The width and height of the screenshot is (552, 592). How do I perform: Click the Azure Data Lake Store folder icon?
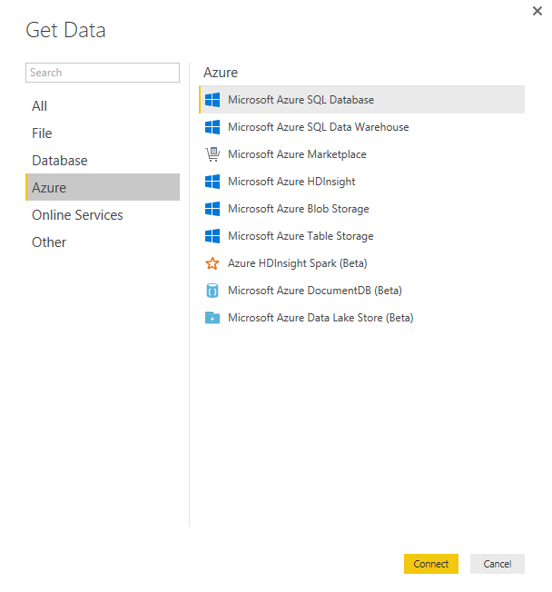[212, 318]
